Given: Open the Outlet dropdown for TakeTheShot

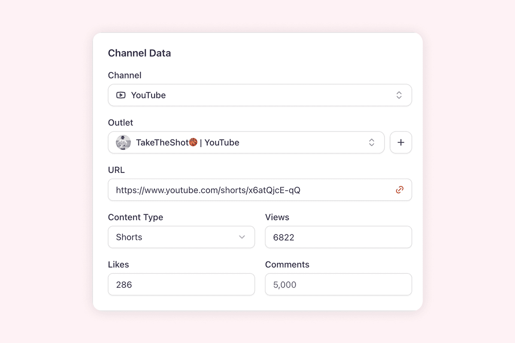Looking at the screenshot, I should [246, 142].
